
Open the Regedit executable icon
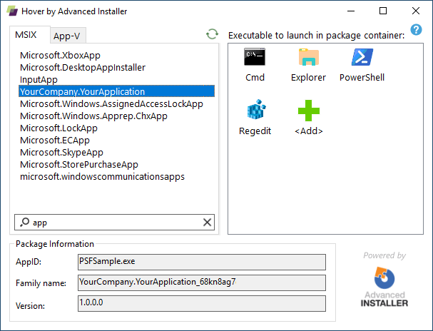[255, 117]
